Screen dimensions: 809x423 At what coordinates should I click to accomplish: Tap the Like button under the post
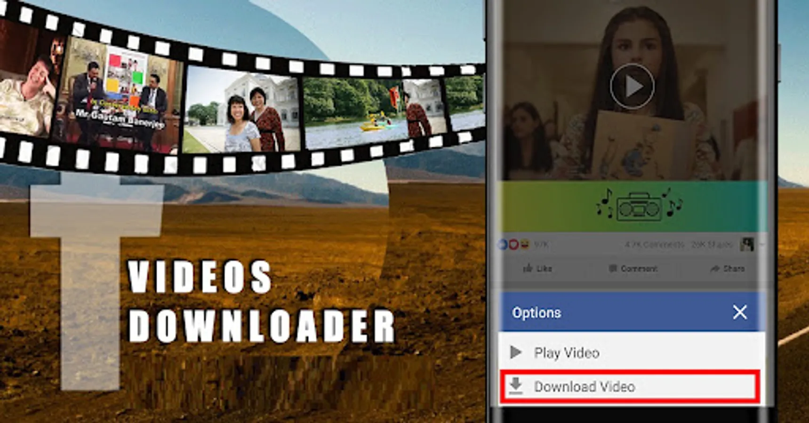click(x=537, y=268)
